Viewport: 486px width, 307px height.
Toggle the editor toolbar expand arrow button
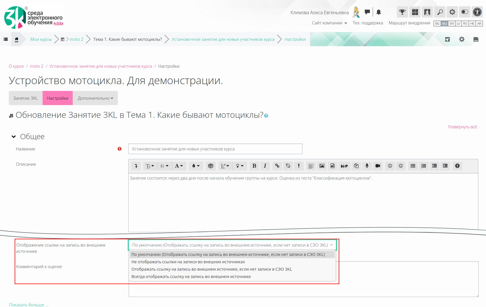tap(136, 166)
